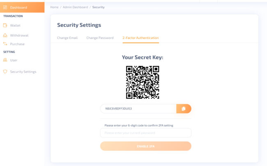The height and width of the screenshot is (166, 267).
Task: Focus the 6-digit code input field
Action: click(x=145, y=133)
